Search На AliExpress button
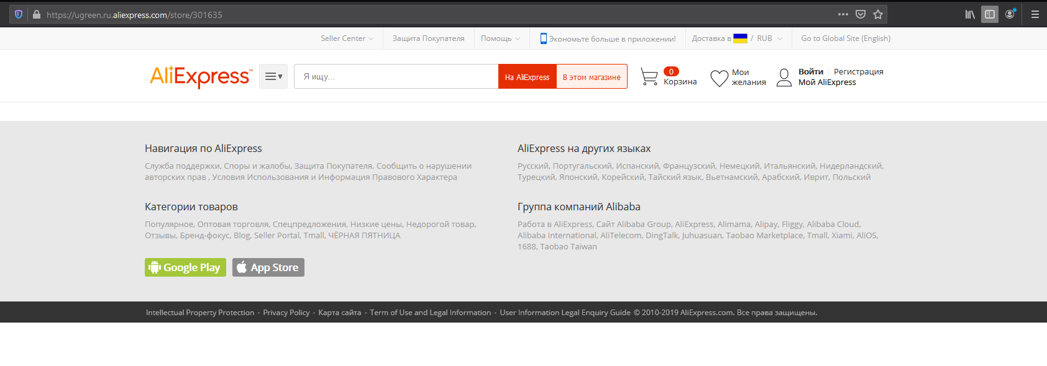Screen dimensions: 1047x366 pyautogui.click(x=527, y=77)
